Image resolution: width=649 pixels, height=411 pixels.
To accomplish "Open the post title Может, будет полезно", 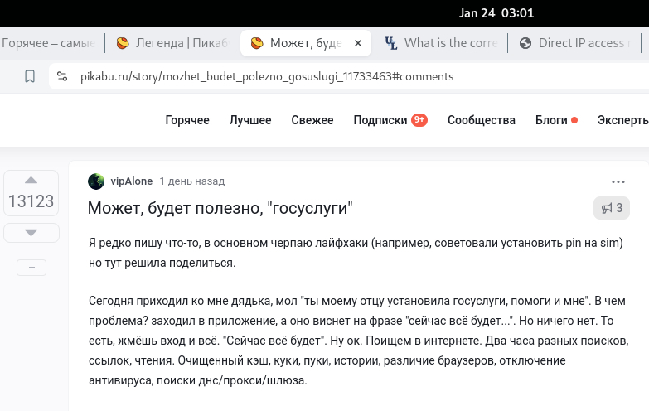I will click(220, 208).
